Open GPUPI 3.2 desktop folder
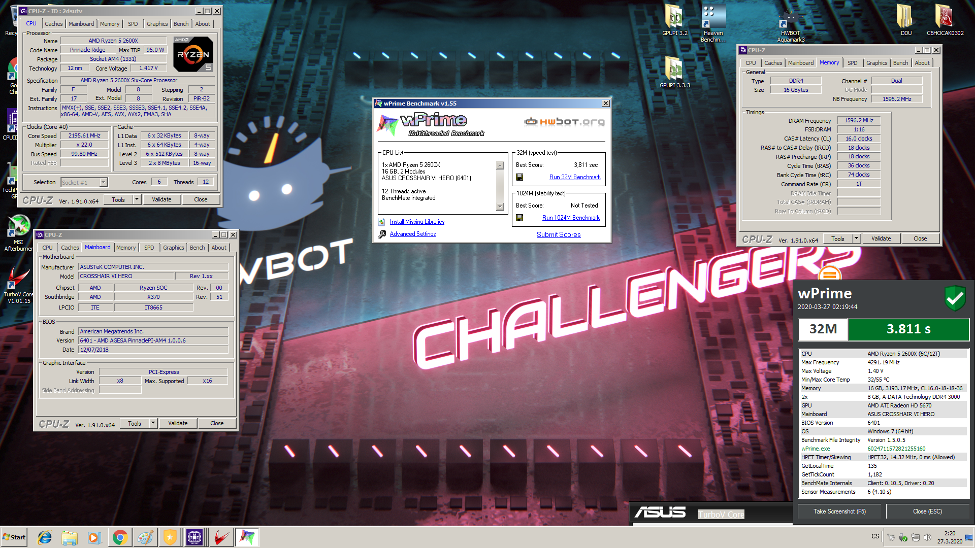 pyautogui.click(x=674, y=20)
